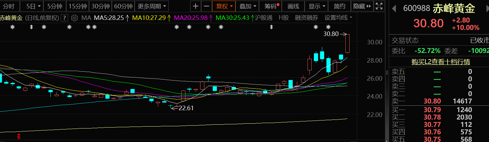489x142 pixels.
Task: Select 买一 bid price 30.79
Action: 432,110
